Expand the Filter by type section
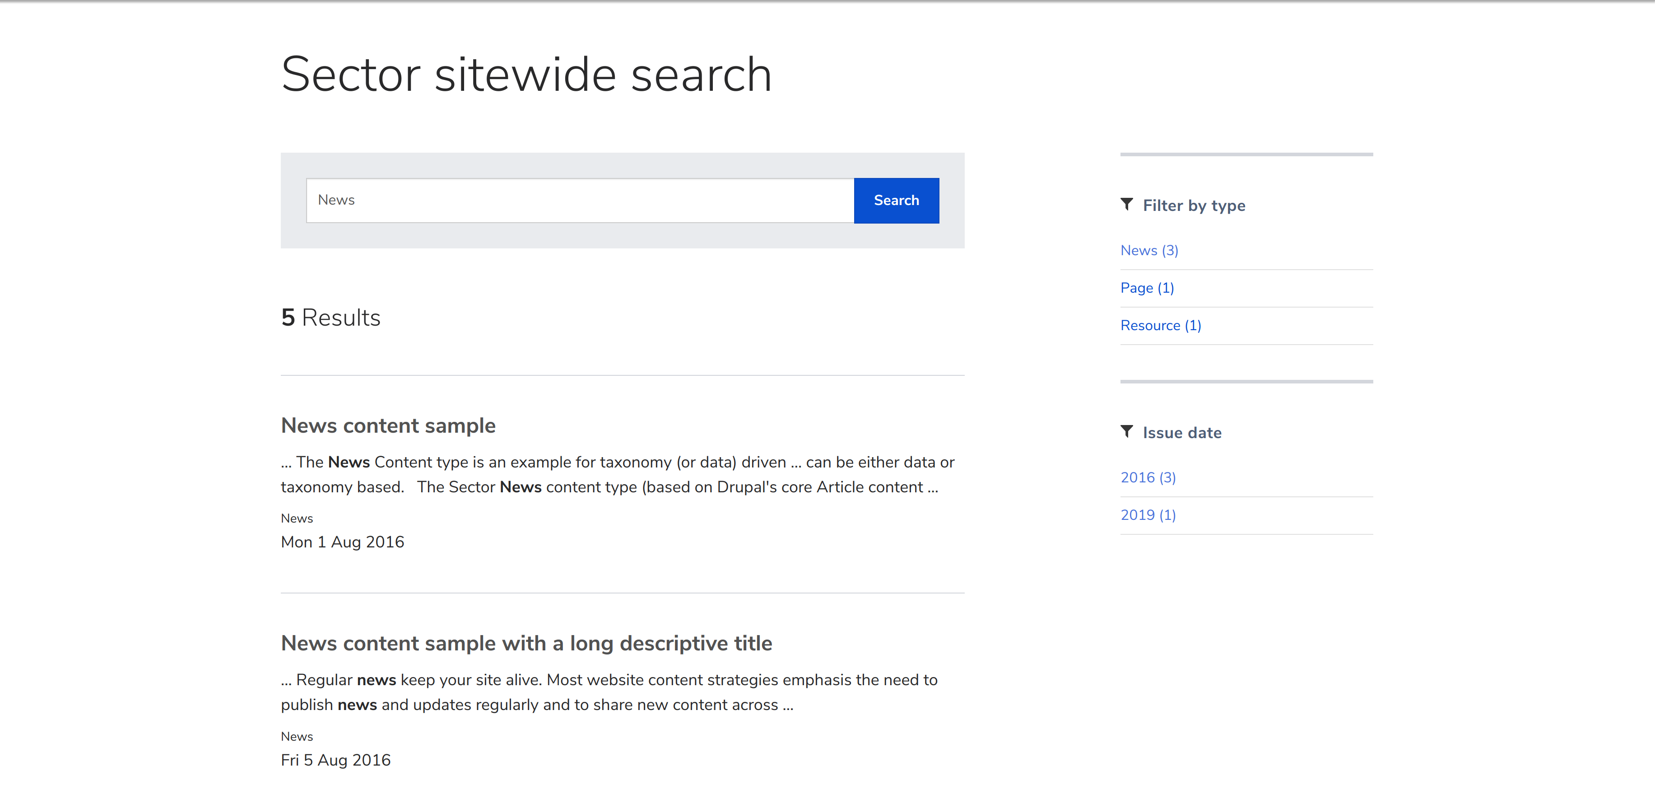 pos(1194,205)
